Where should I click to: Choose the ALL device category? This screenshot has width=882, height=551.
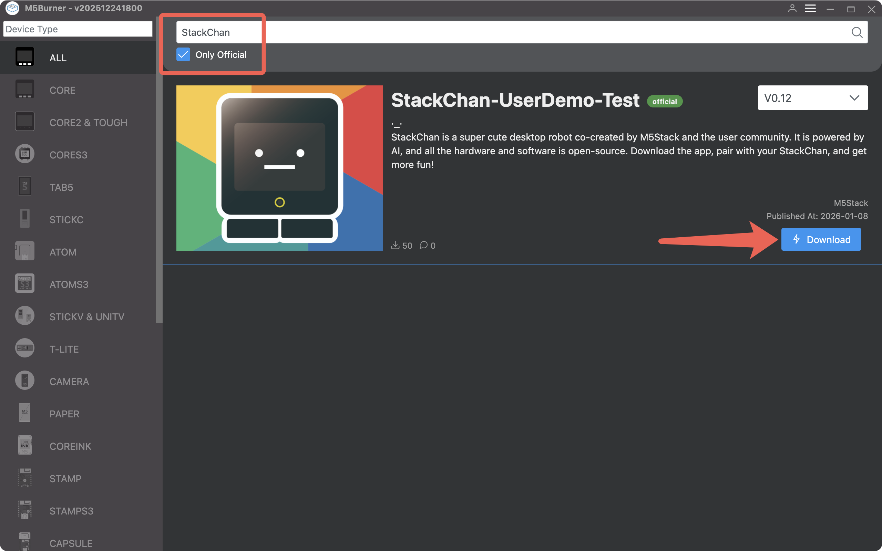point(58,58)
